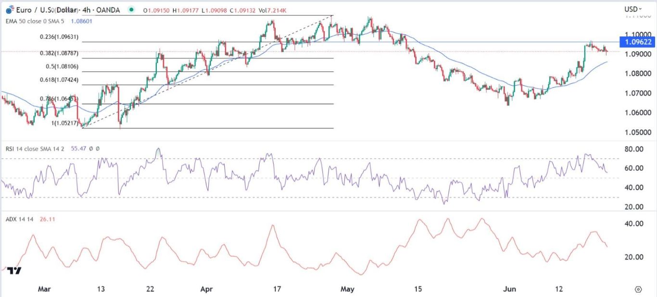Click the May date label on time axis
Viewport: 657px width, 297px height.
[x=347, y=289]
